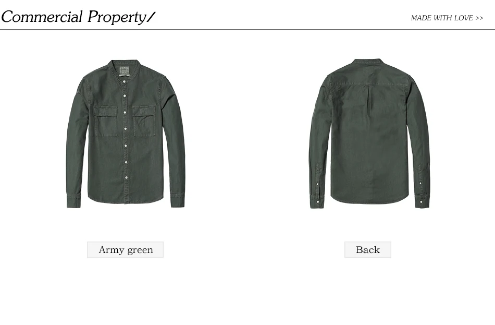This screenshot has width=495, height=325.
Task: Click the left chest flap pocket on front shirt
Action: click(x=105, y=121)
